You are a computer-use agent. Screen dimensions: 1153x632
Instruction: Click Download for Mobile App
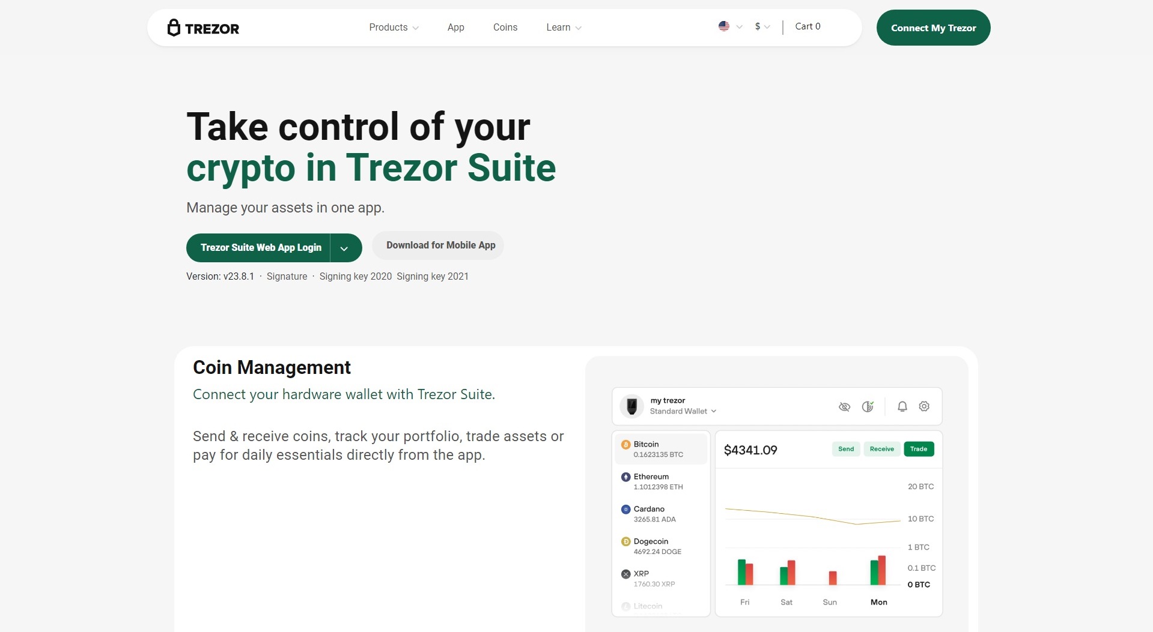point(438,245)
